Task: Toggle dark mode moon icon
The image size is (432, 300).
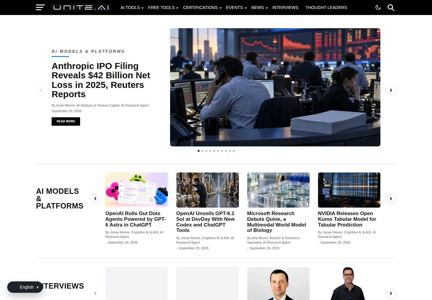Action: click(378, 7)
